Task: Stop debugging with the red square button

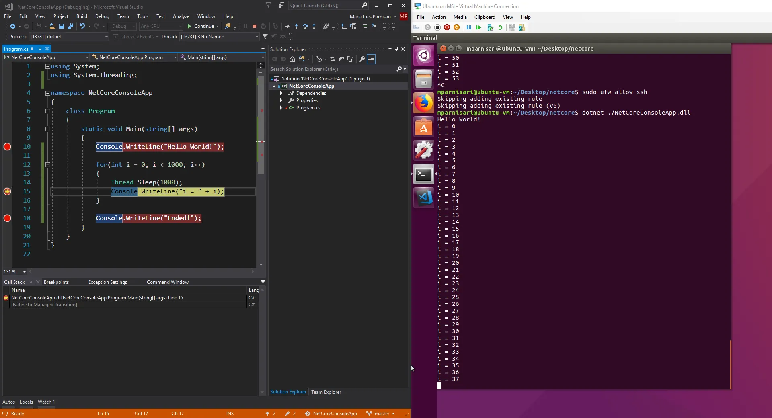Action: [x=255, y=26]
